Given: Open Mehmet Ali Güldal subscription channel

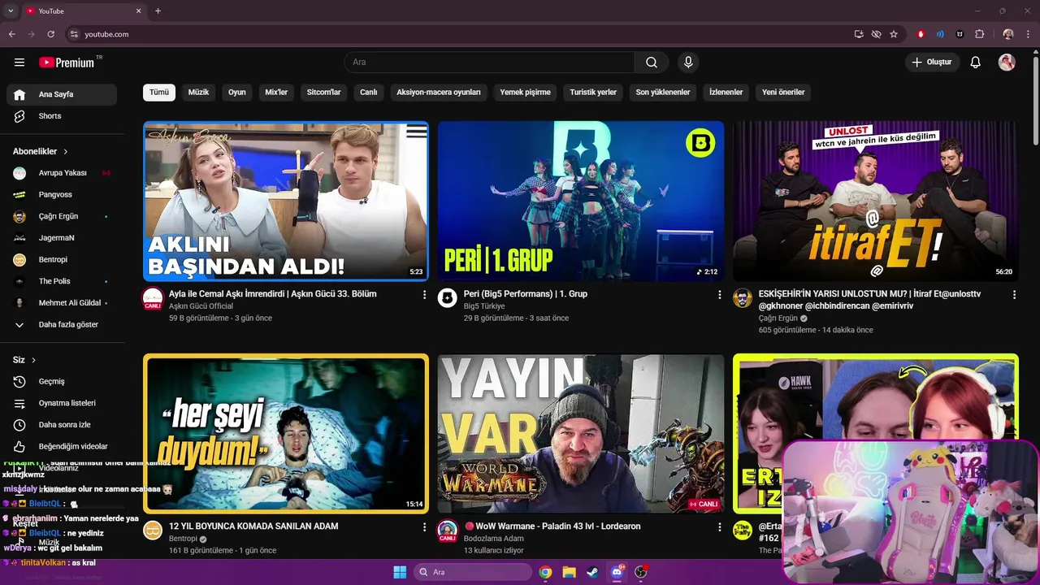Looking at the screenshot, I should point(62,303).
